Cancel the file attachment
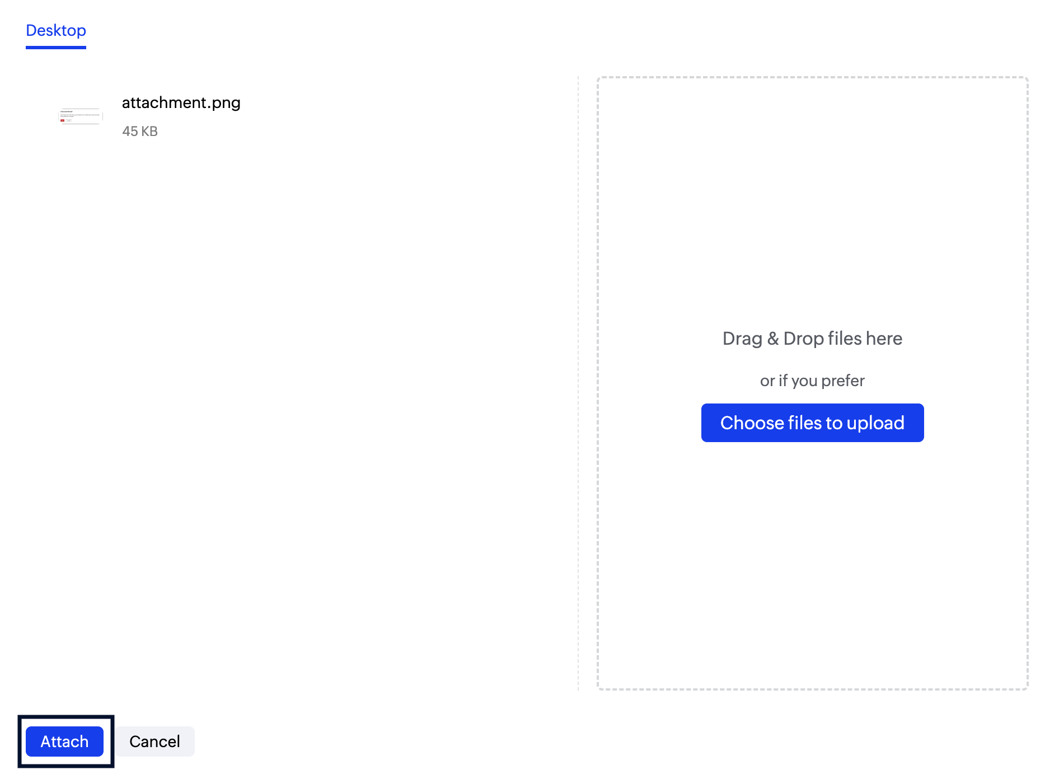 pos(155,742)
